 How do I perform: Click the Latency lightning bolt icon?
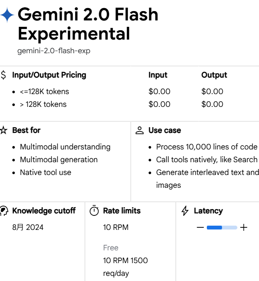185,211
